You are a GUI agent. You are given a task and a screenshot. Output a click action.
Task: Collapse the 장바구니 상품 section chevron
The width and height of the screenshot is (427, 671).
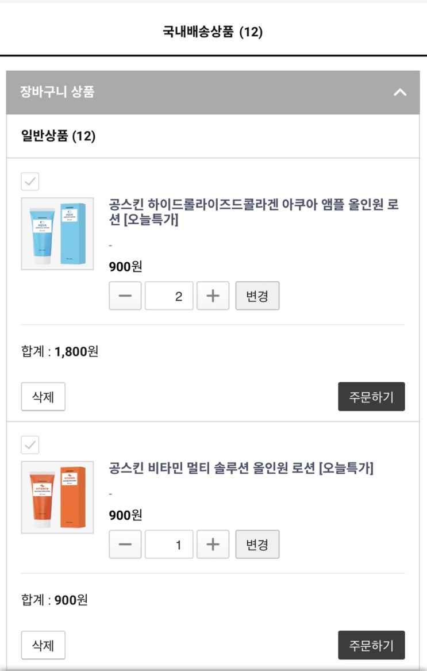coord(400,92)
